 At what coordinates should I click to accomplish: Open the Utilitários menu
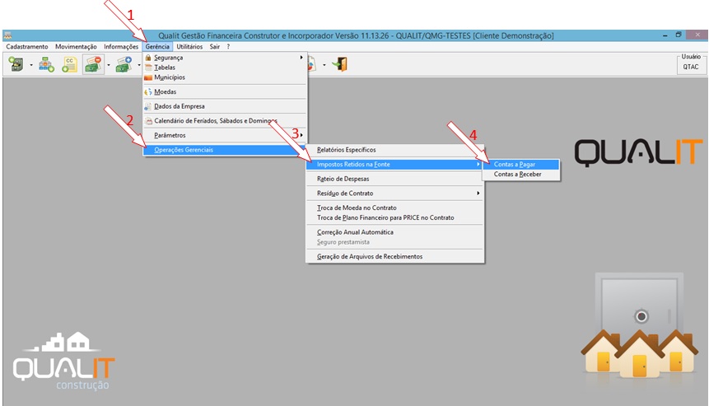pos(189,47)
